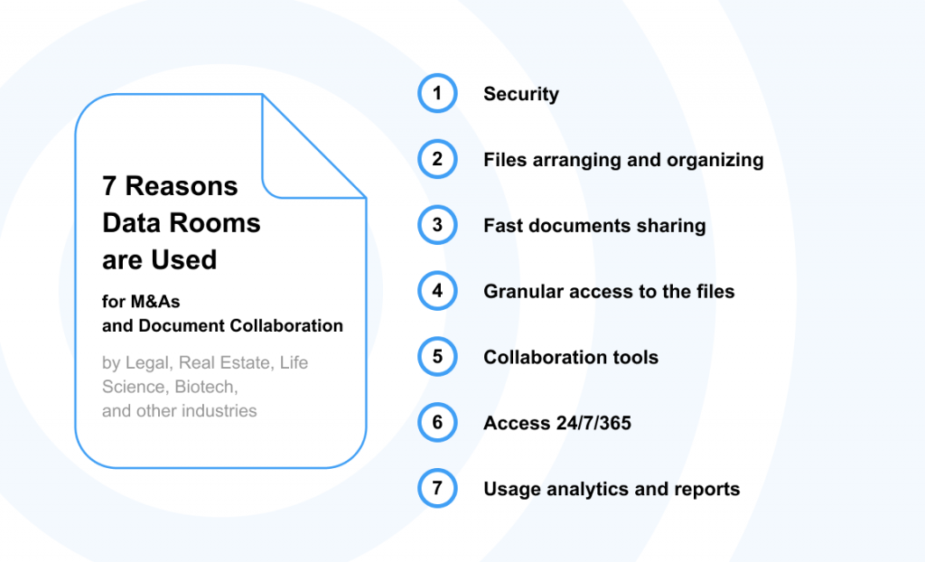The width and height of the screenshot is (925, 562).
Task: Click the 7 Reasons Data Rooms heading
Action: point(181,222)
